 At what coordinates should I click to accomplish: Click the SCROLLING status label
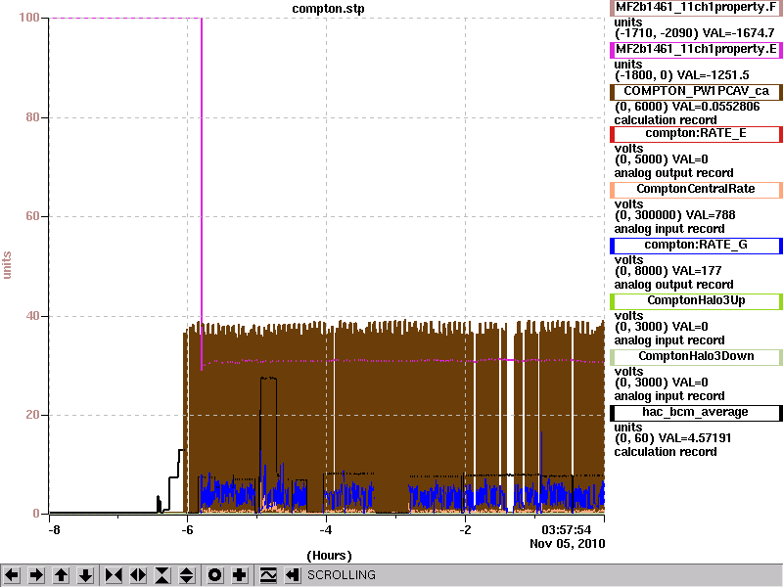tap(341, 575)
